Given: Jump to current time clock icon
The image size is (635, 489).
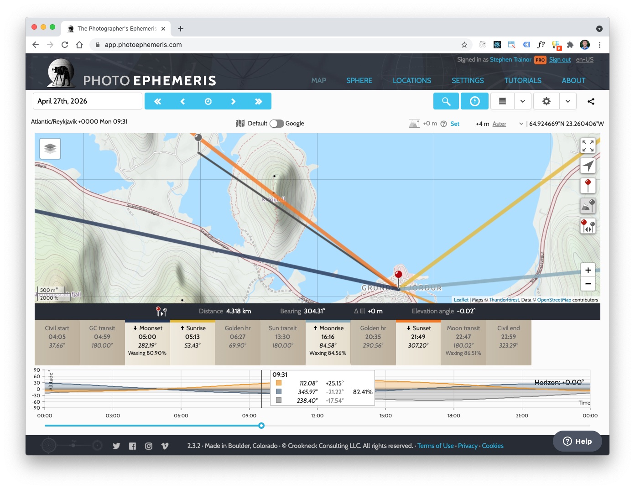Looking at the screenshot, I should pyautogui.click(x=208, y=101).
